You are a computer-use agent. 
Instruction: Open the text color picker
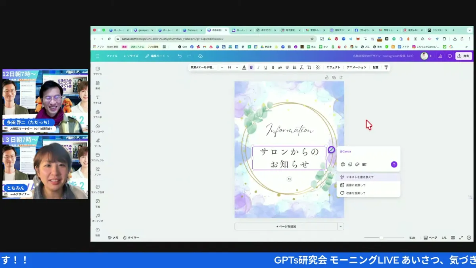[244, 67]
